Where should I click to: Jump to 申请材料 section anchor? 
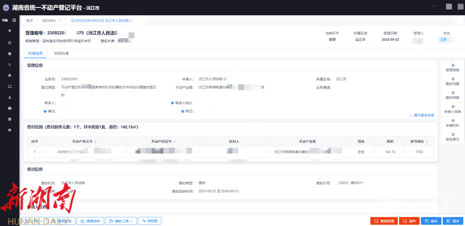pyautogui.click(x=452, y=123)
